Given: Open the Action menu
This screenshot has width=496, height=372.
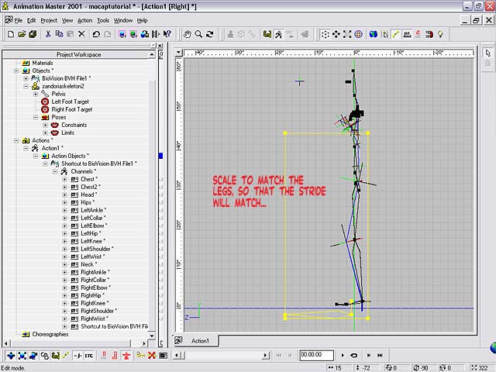Looking at the screenshot, I should point(84,20).
